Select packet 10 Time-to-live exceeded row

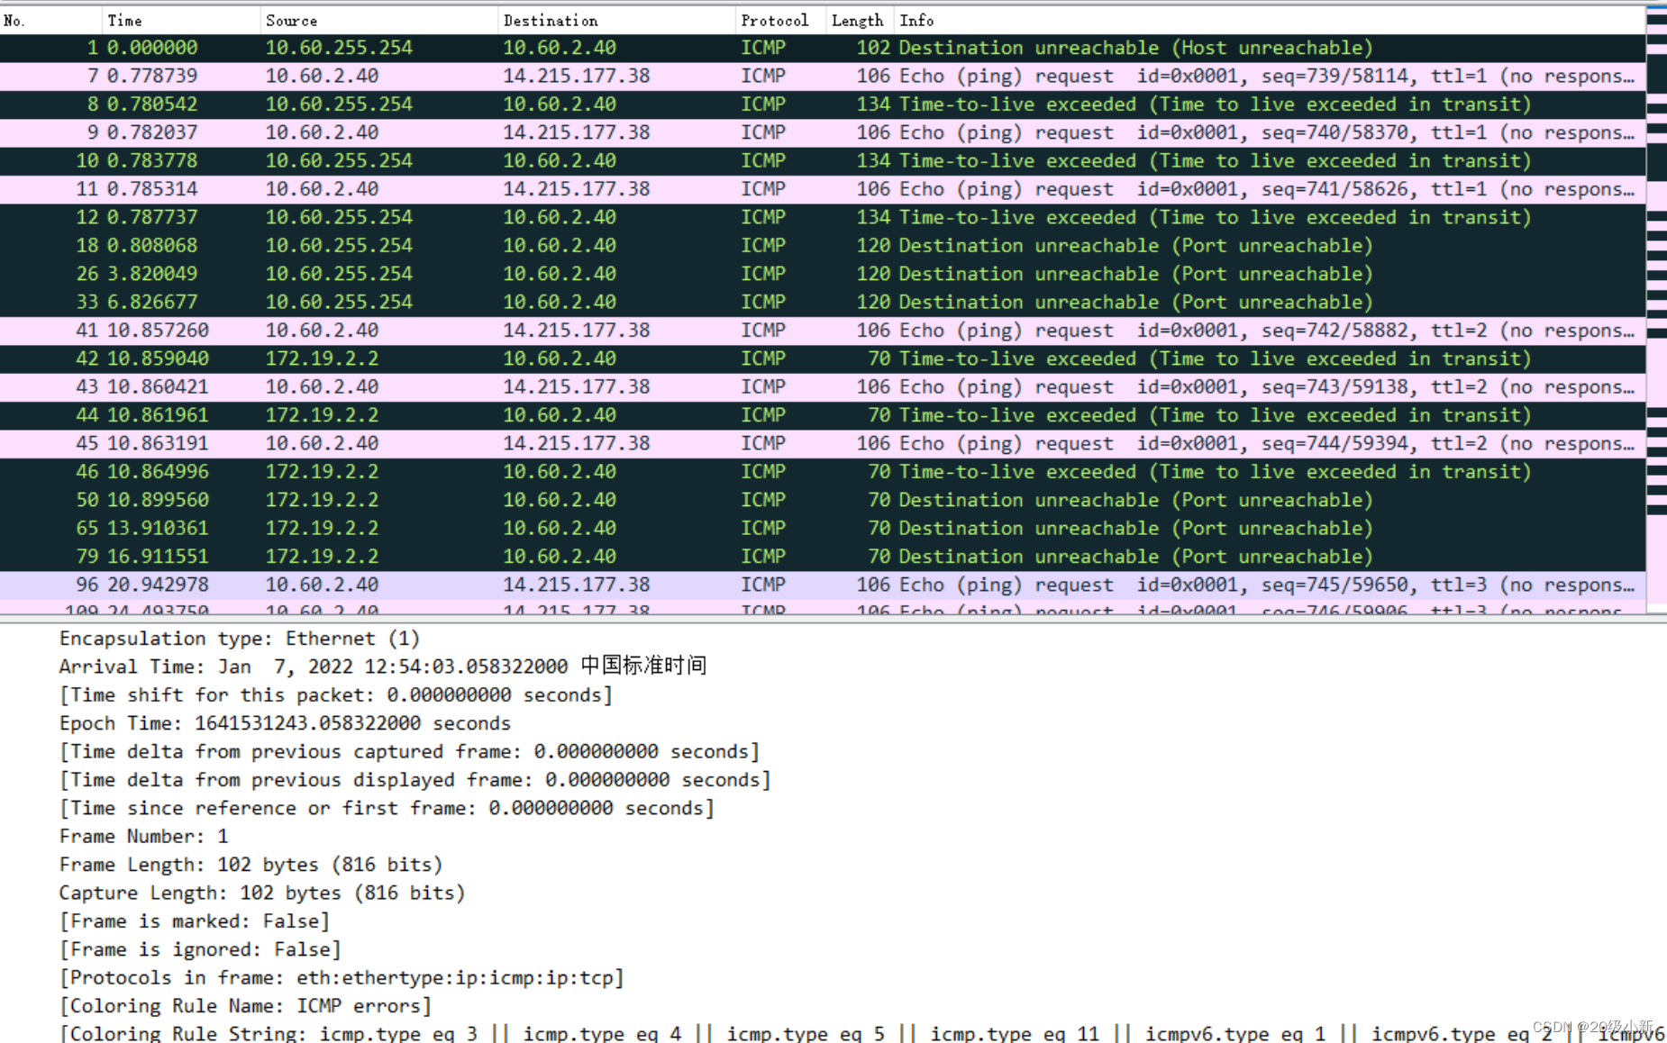(x=823, y=161)
